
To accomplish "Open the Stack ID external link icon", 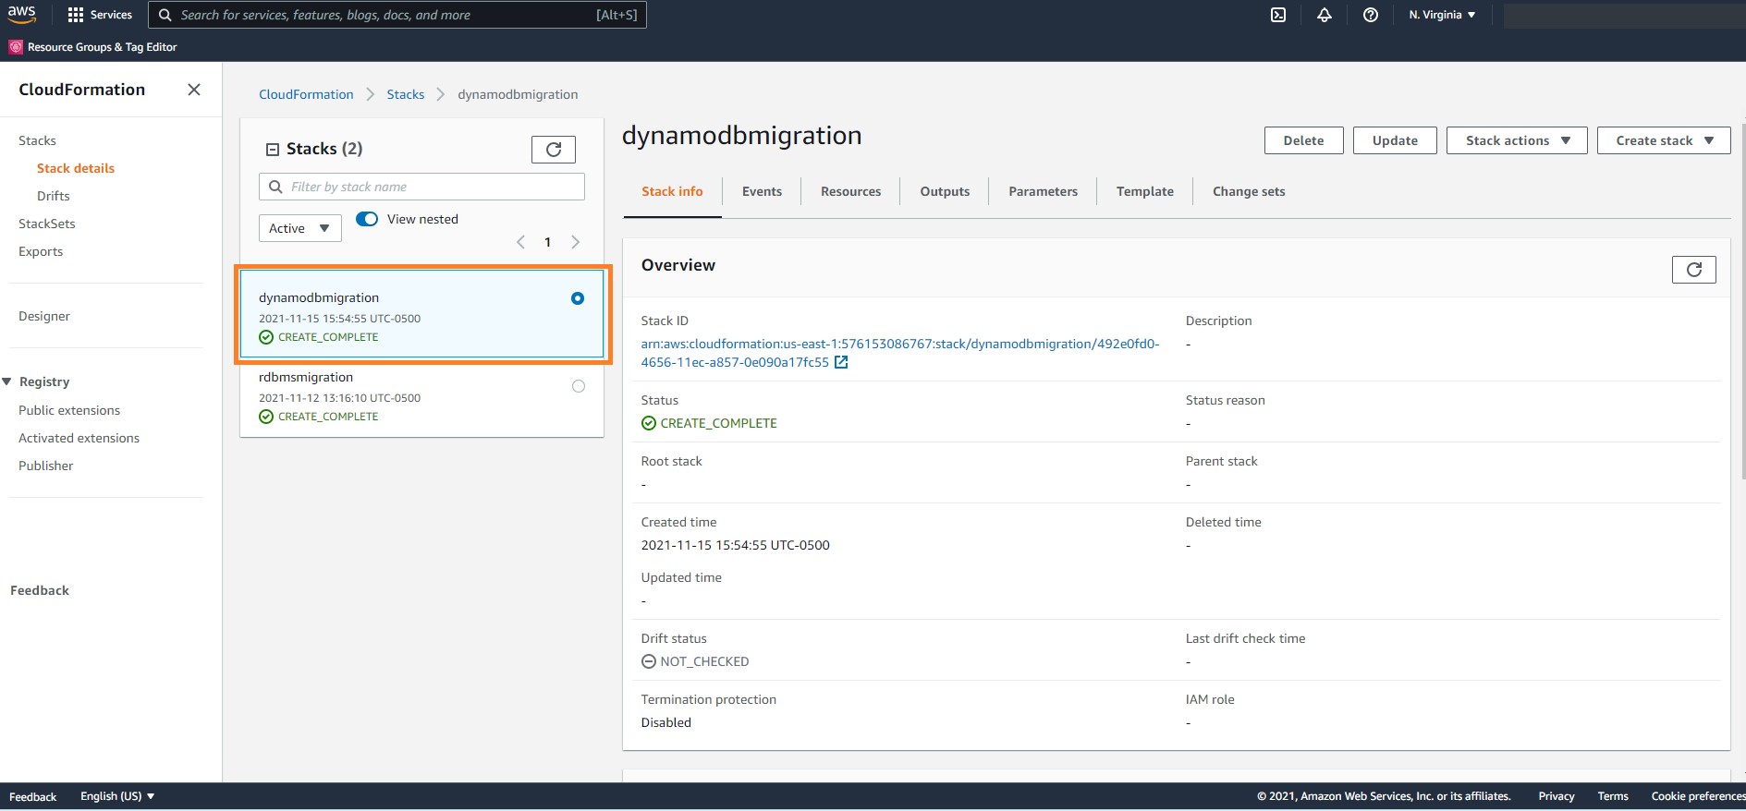I will pos(841,362).
